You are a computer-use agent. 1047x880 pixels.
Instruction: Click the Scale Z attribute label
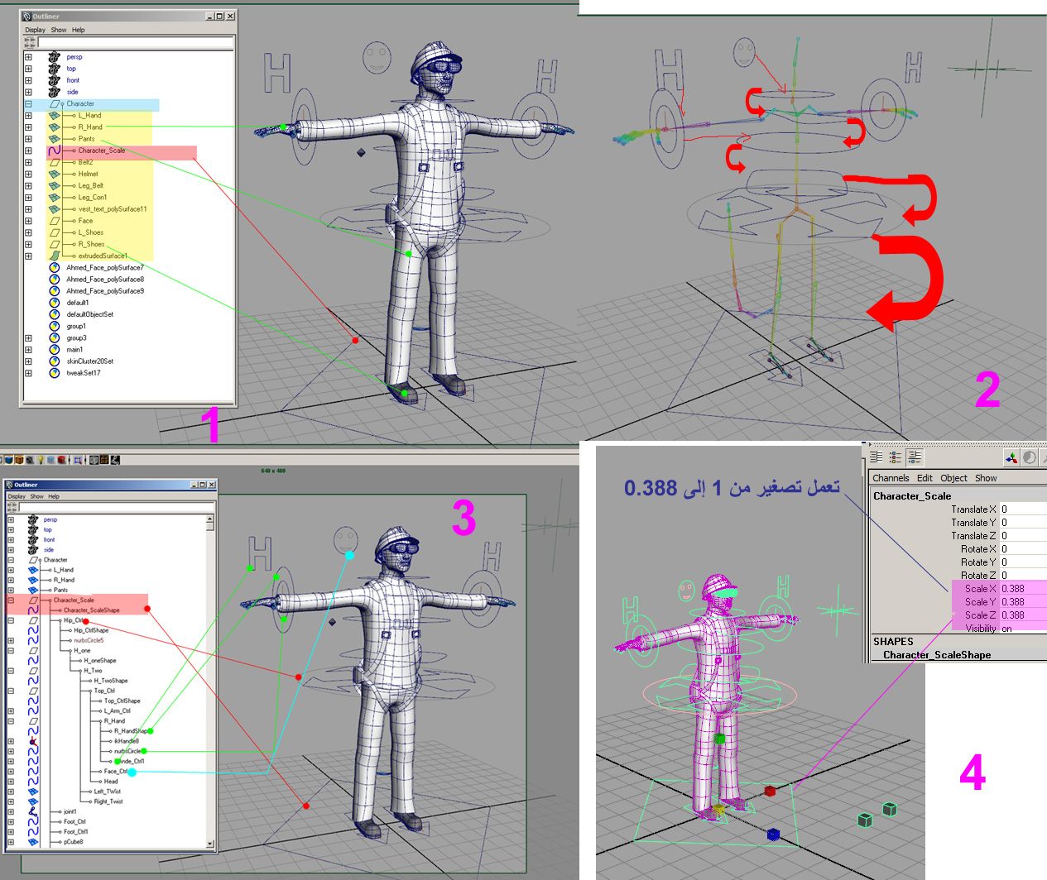pyautogui.click(x=981, y=615)
